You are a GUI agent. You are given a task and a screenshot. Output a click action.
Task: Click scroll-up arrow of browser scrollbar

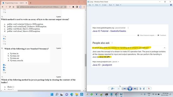click(x=86, y=10)
